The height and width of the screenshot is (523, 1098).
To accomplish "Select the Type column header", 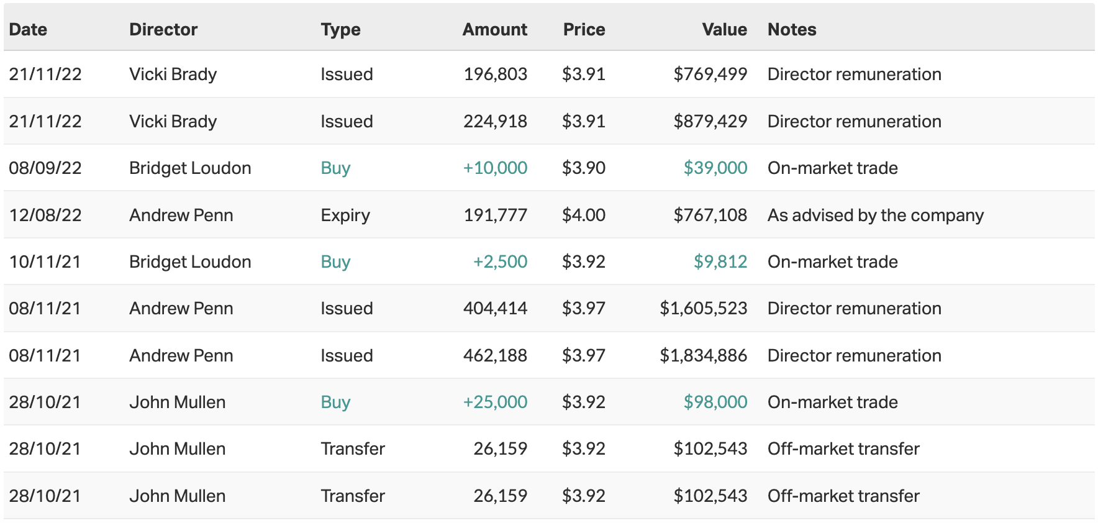I will click(340, 29).
